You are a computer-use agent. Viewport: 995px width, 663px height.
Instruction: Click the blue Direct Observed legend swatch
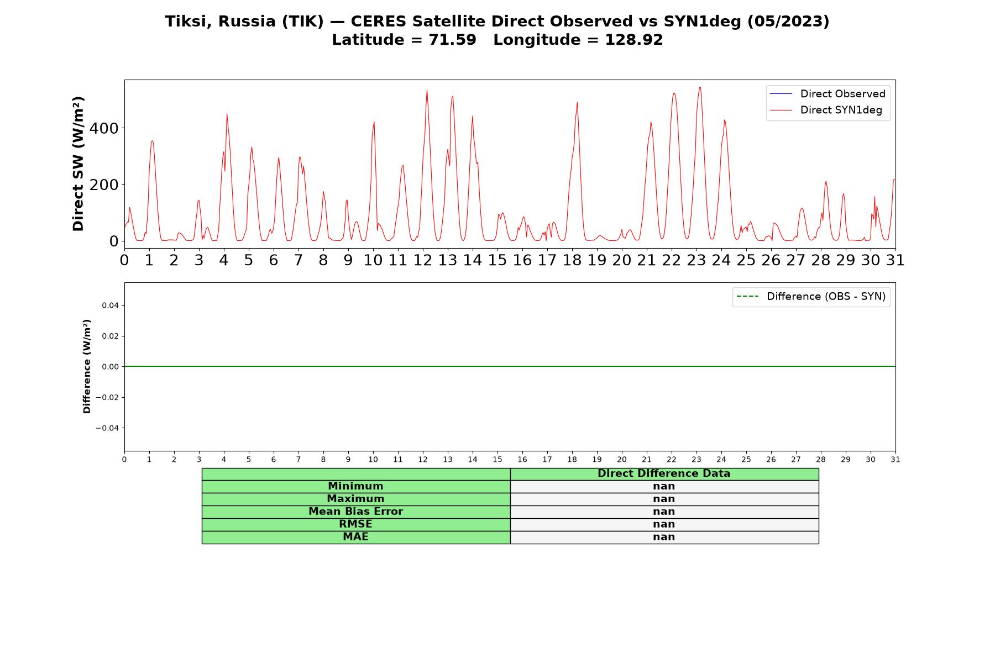pyautogui.click(x=781, y=94)
